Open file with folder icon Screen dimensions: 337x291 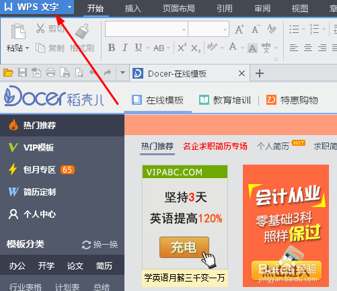(x=8, y=73)
